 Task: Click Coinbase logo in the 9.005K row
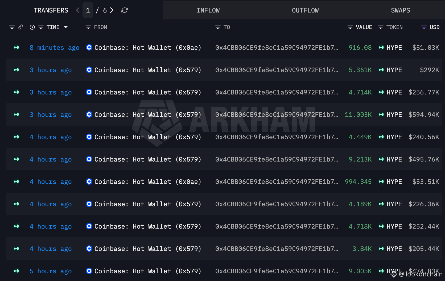click(89, 271)
